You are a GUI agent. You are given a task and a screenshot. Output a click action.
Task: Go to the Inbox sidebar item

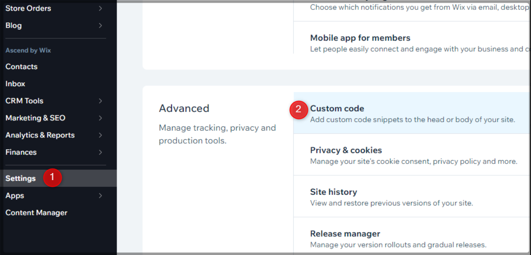click(x=15, y=84)
